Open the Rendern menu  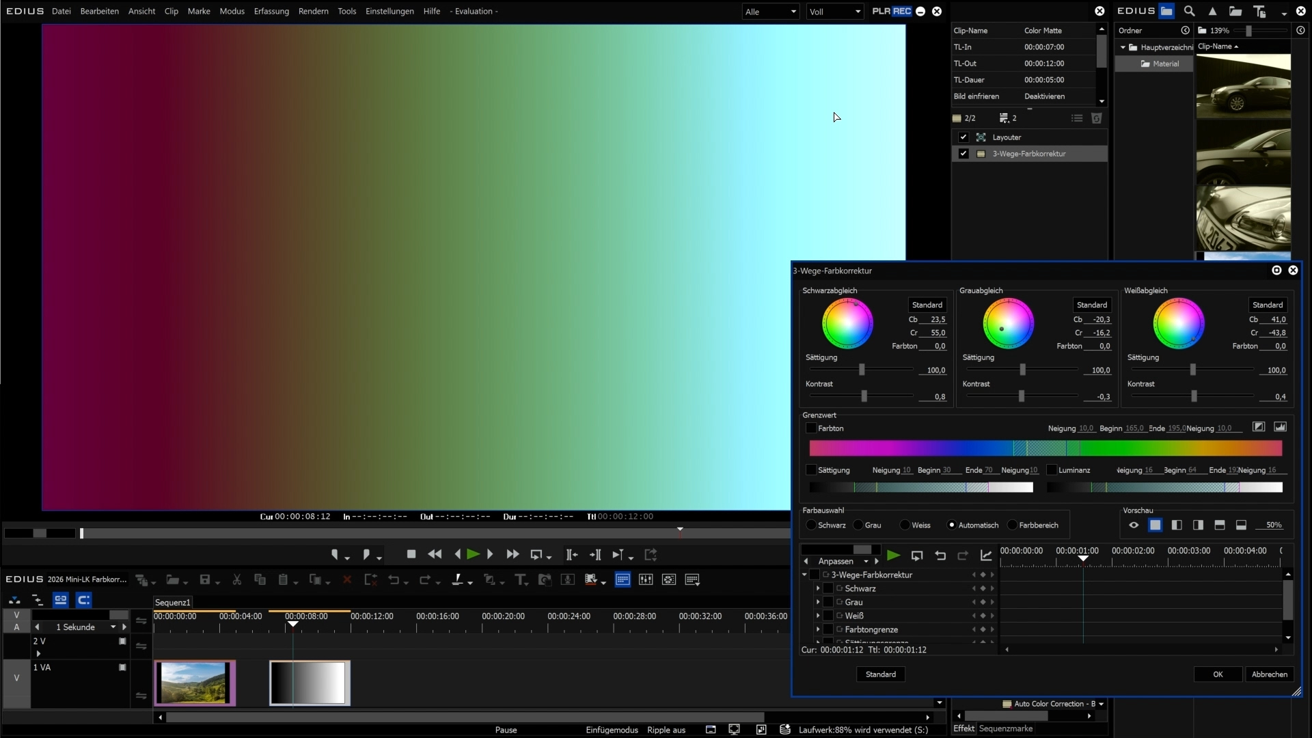pos(313,11)
